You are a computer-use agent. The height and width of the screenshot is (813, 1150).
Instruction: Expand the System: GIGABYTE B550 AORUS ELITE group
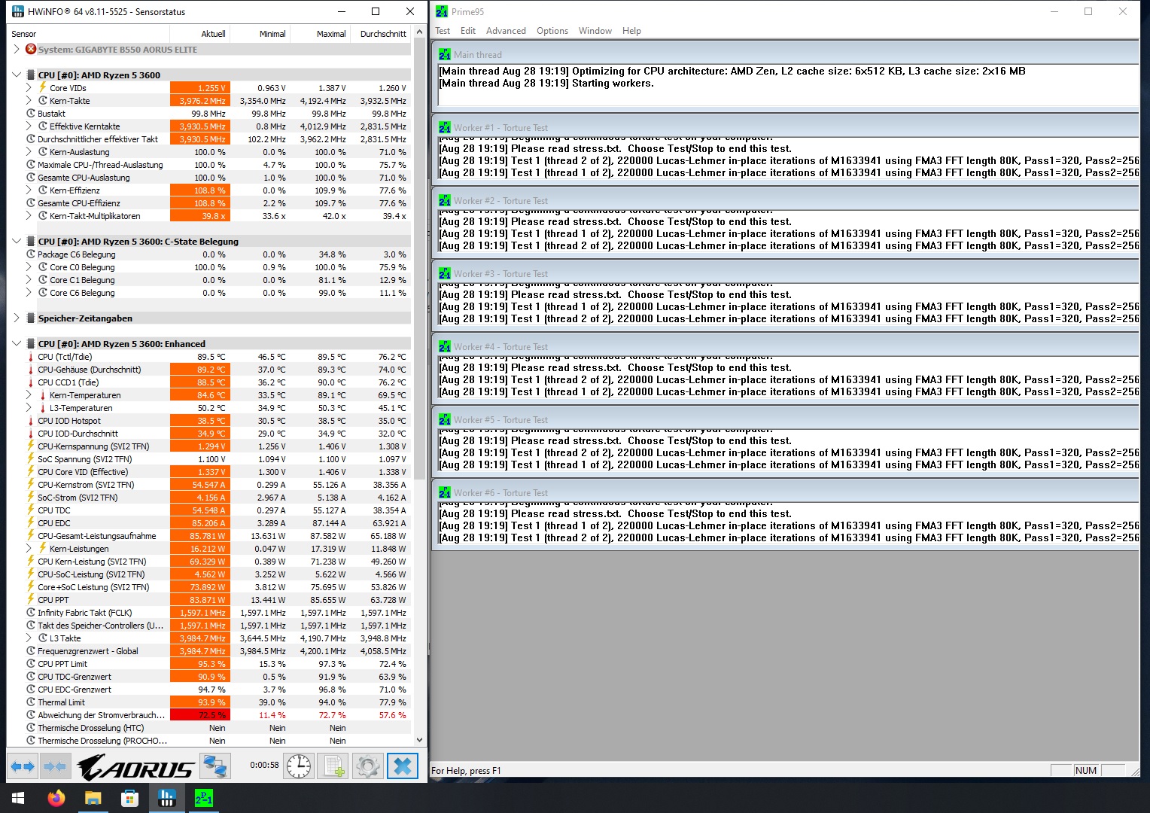(x=17, y=49)
